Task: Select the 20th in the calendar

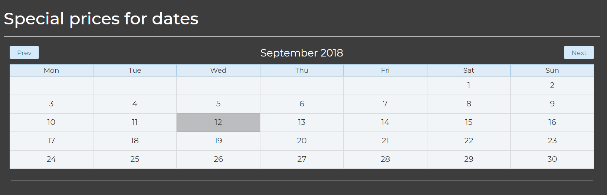Action: click(x=302, y=141)
